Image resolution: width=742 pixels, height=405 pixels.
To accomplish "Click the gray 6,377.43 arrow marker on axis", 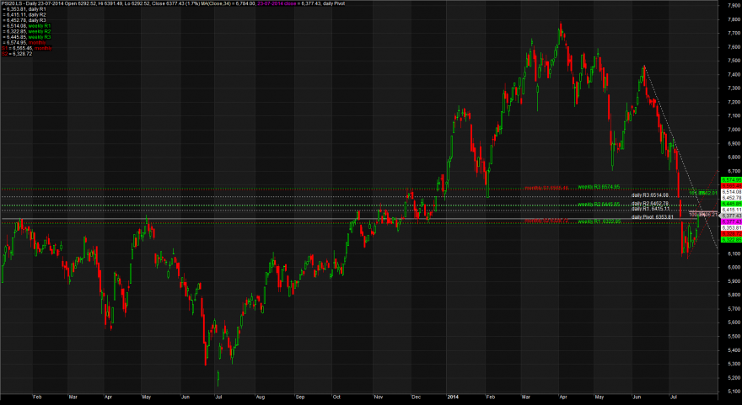I will click(x=729, y=216).
